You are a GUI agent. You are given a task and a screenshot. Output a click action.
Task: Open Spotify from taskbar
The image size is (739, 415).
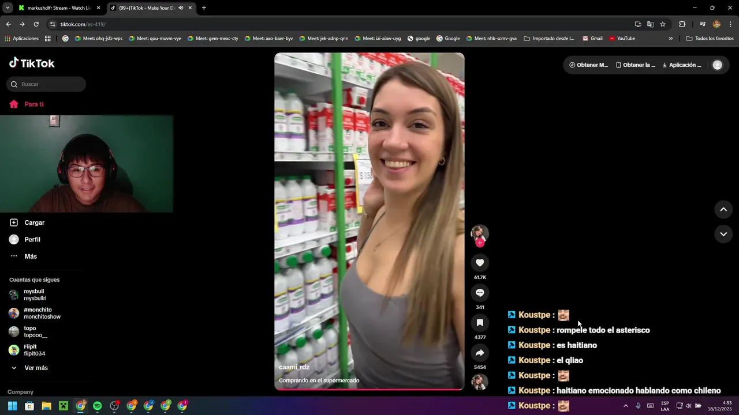click(x=98, y=406)
